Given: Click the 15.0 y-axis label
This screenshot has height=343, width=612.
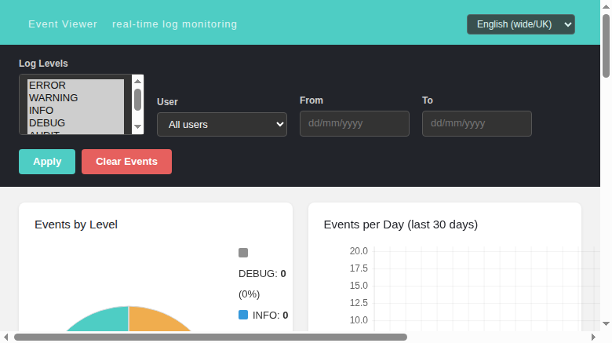Looking at the screenshot, I should click(359, 285).
